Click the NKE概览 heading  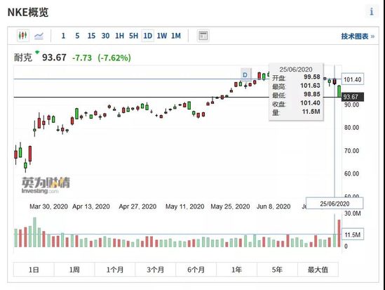(28, 13)
